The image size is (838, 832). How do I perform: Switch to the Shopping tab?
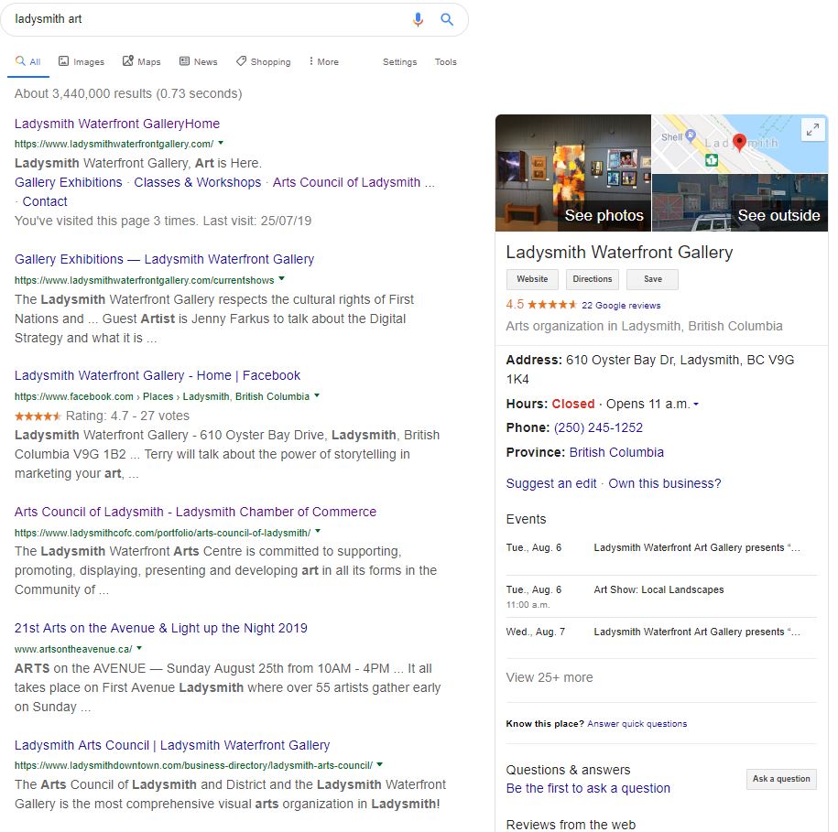(x=264, y=62)
